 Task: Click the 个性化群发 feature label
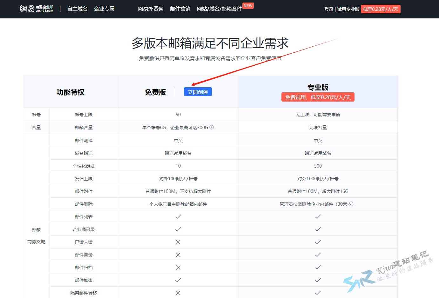pos(84,166)
